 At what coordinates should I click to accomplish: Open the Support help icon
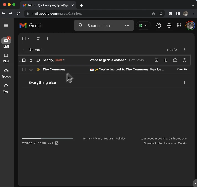click(159, 25)
